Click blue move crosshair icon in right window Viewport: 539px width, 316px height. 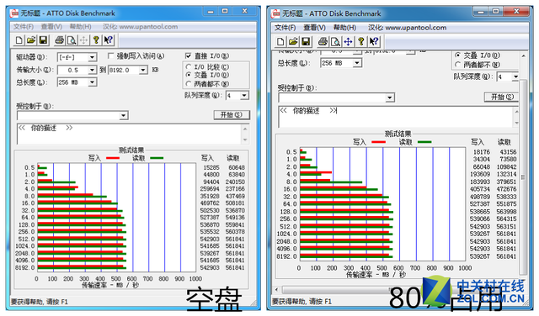point(348,41)
